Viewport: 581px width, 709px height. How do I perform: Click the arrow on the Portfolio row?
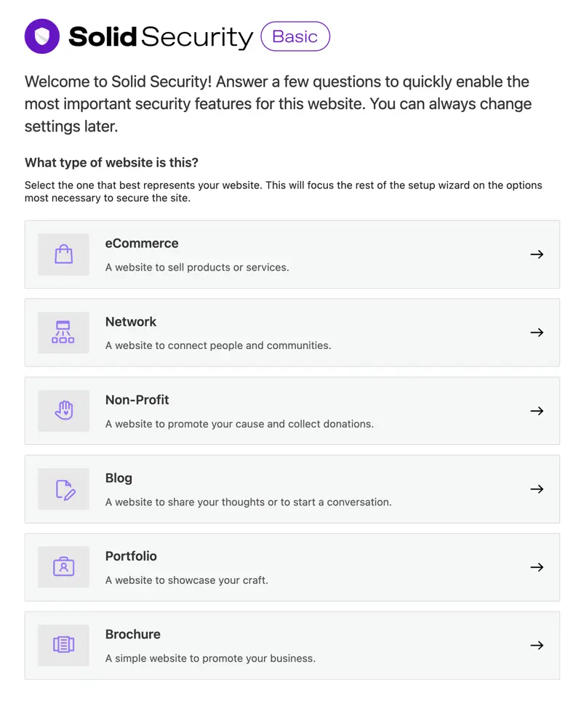(x=537, y=567)
